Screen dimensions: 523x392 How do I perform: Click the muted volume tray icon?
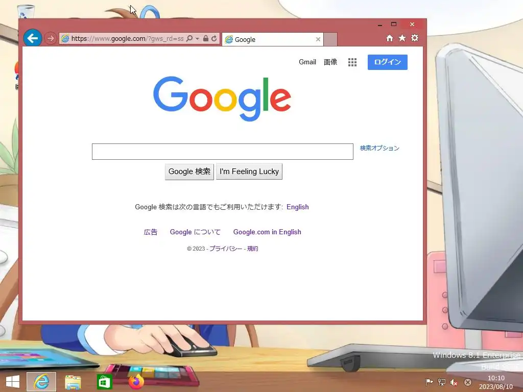pos(454,382)
